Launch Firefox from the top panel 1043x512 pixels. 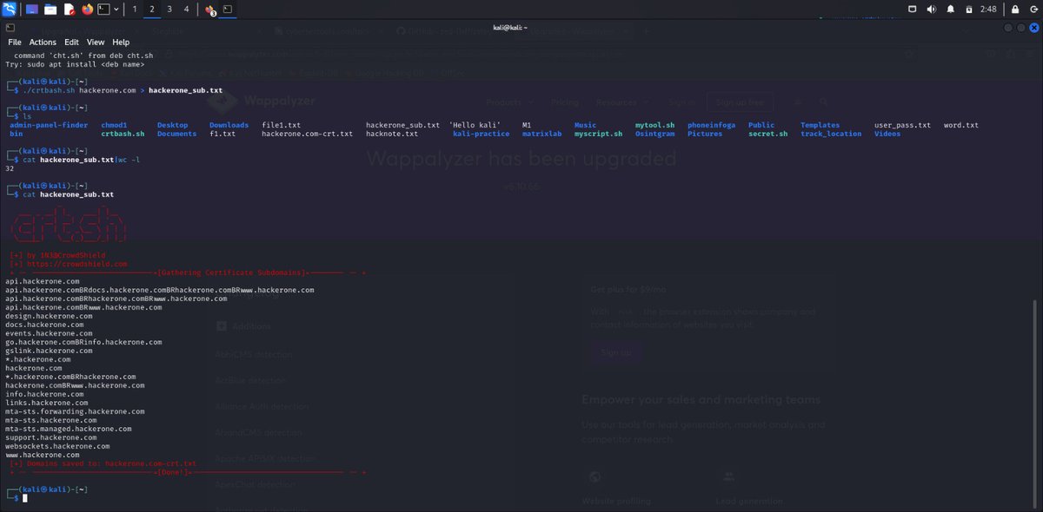pyautogui.click(x=87, y=10)
